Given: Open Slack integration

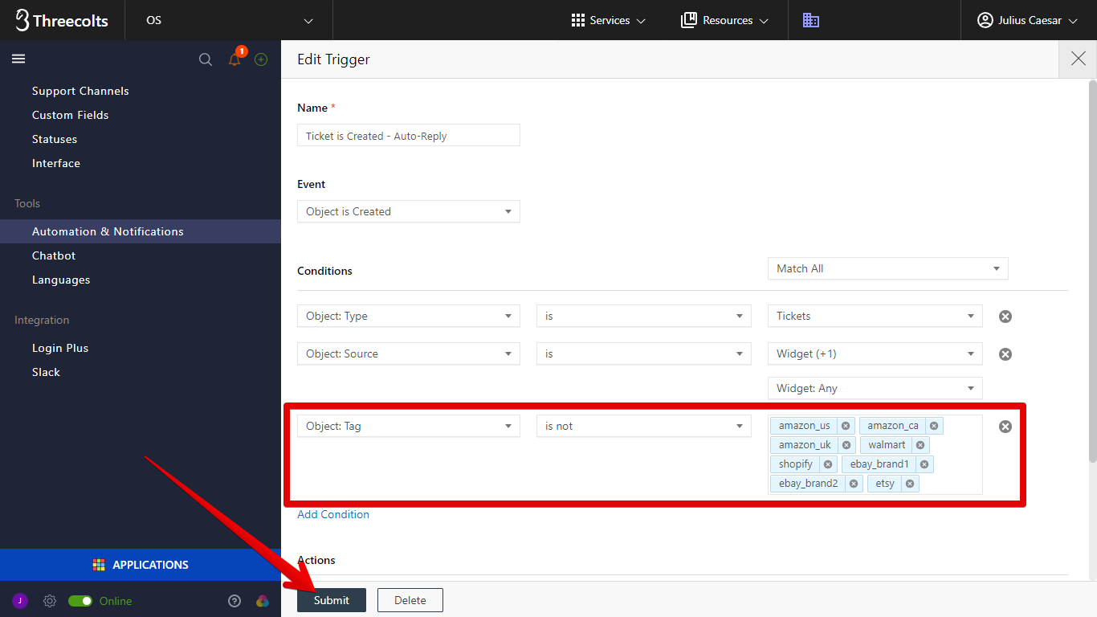Looking at the screenshot, I should tap(46, 372).
